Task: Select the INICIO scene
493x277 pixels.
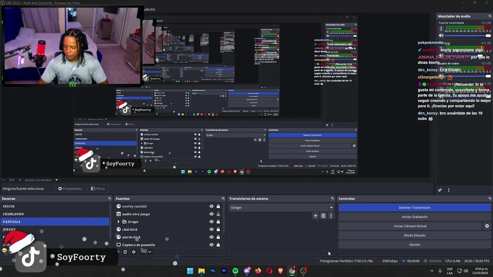Action: point(54,206)
